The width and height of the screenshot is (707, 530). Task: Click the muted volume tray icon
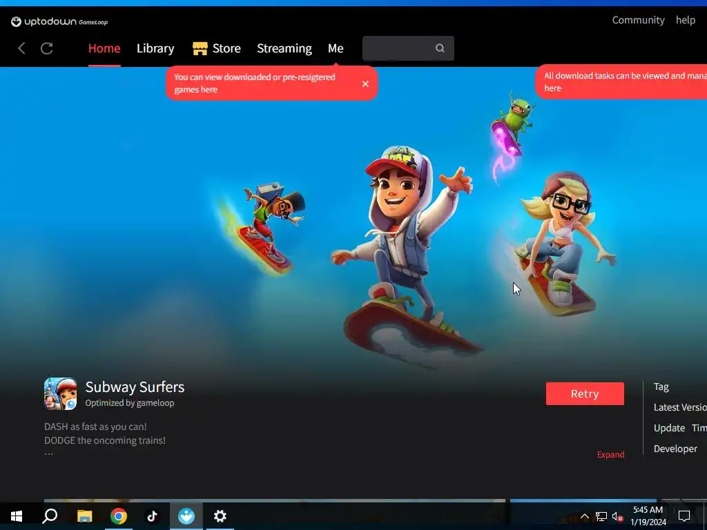617,516
